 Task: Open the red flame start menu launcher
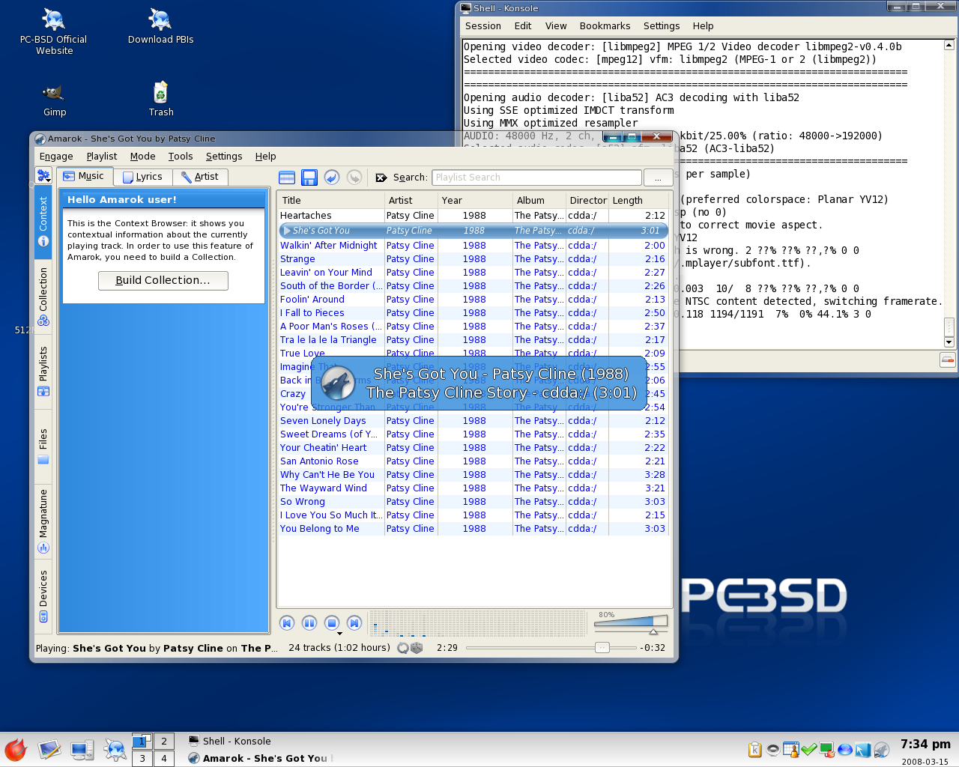click(16, 750)
